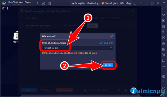Click the sidebar sync circle icon
Screen dimensions: 167x97
coord(164,38)
